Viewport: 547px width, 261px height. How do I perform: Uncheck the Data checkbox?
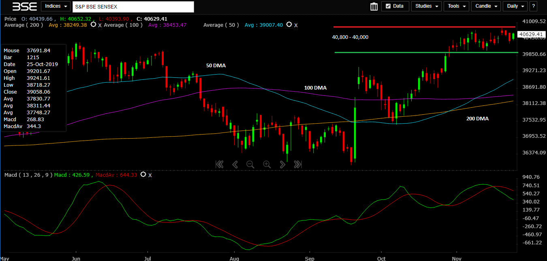click(388, 6)
